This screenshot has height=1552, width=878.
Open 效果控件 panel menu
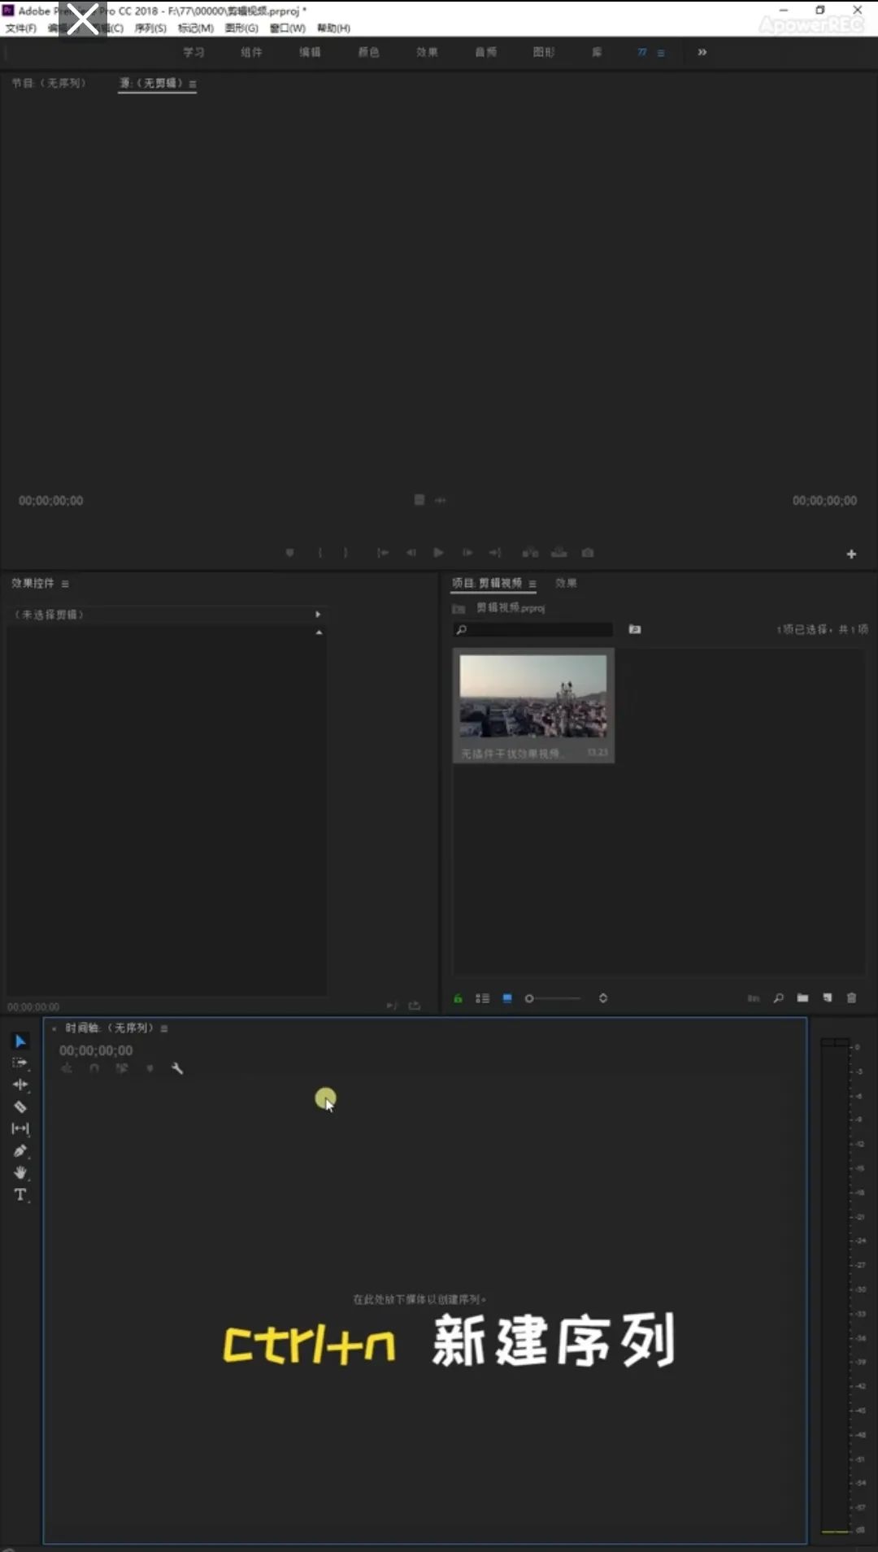(x=65, y=584)
